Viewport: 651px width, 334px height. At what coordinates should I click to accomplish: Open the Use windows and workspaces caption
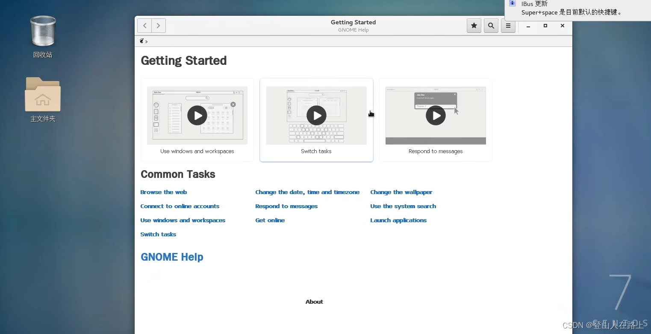[x=197, y=151]
